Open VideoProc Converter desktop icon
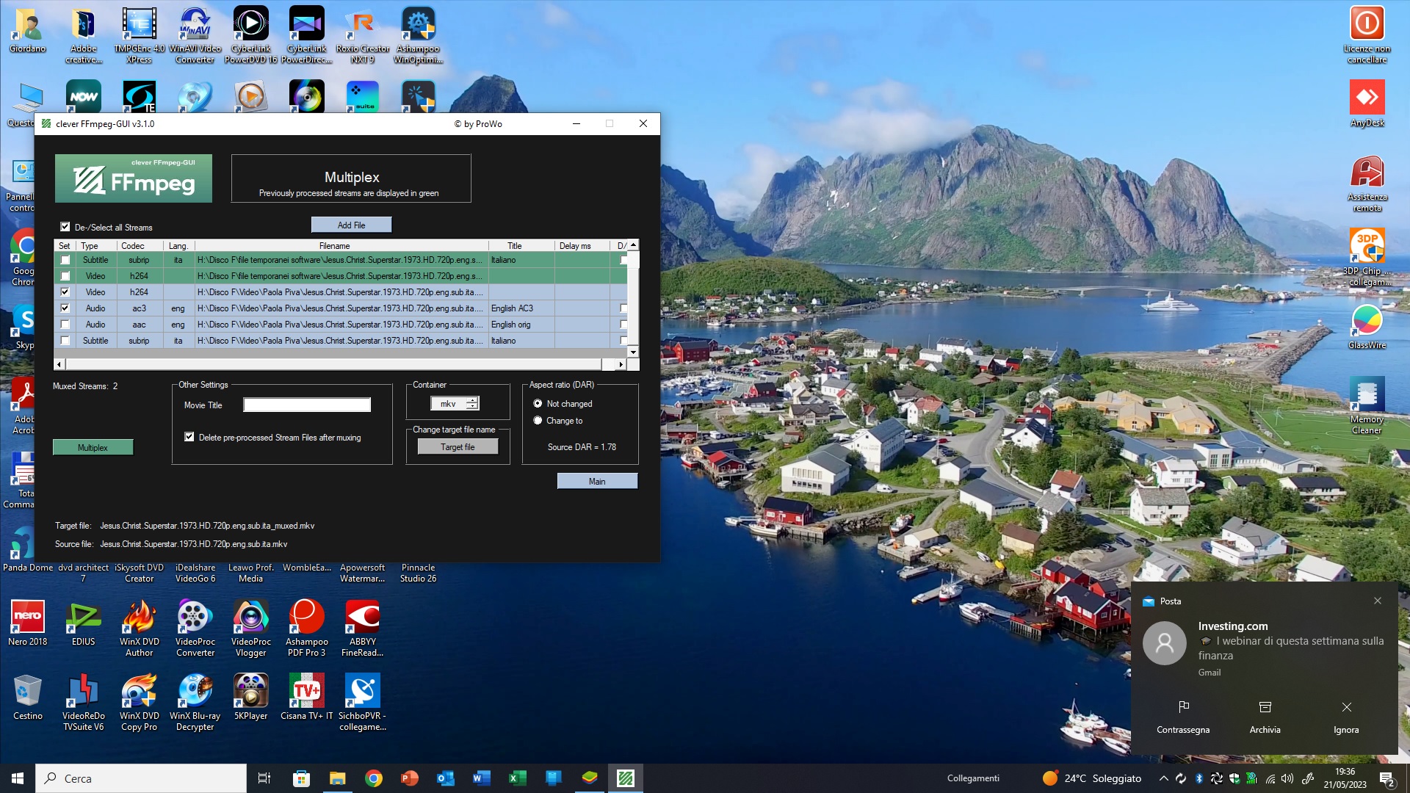The image size is (1410, 793). pyautogui.click(x=195, y=618)
